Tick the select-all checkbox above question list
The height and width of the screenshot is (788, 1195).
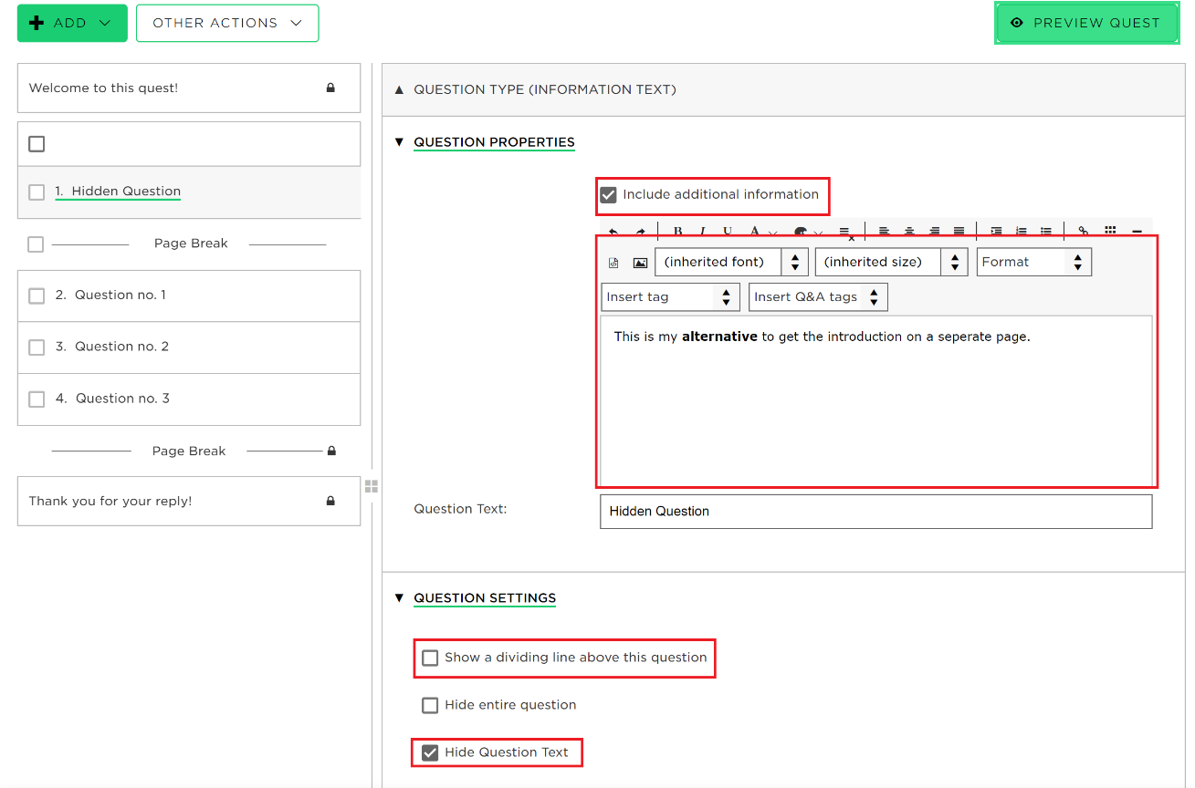tap(37, 144)
